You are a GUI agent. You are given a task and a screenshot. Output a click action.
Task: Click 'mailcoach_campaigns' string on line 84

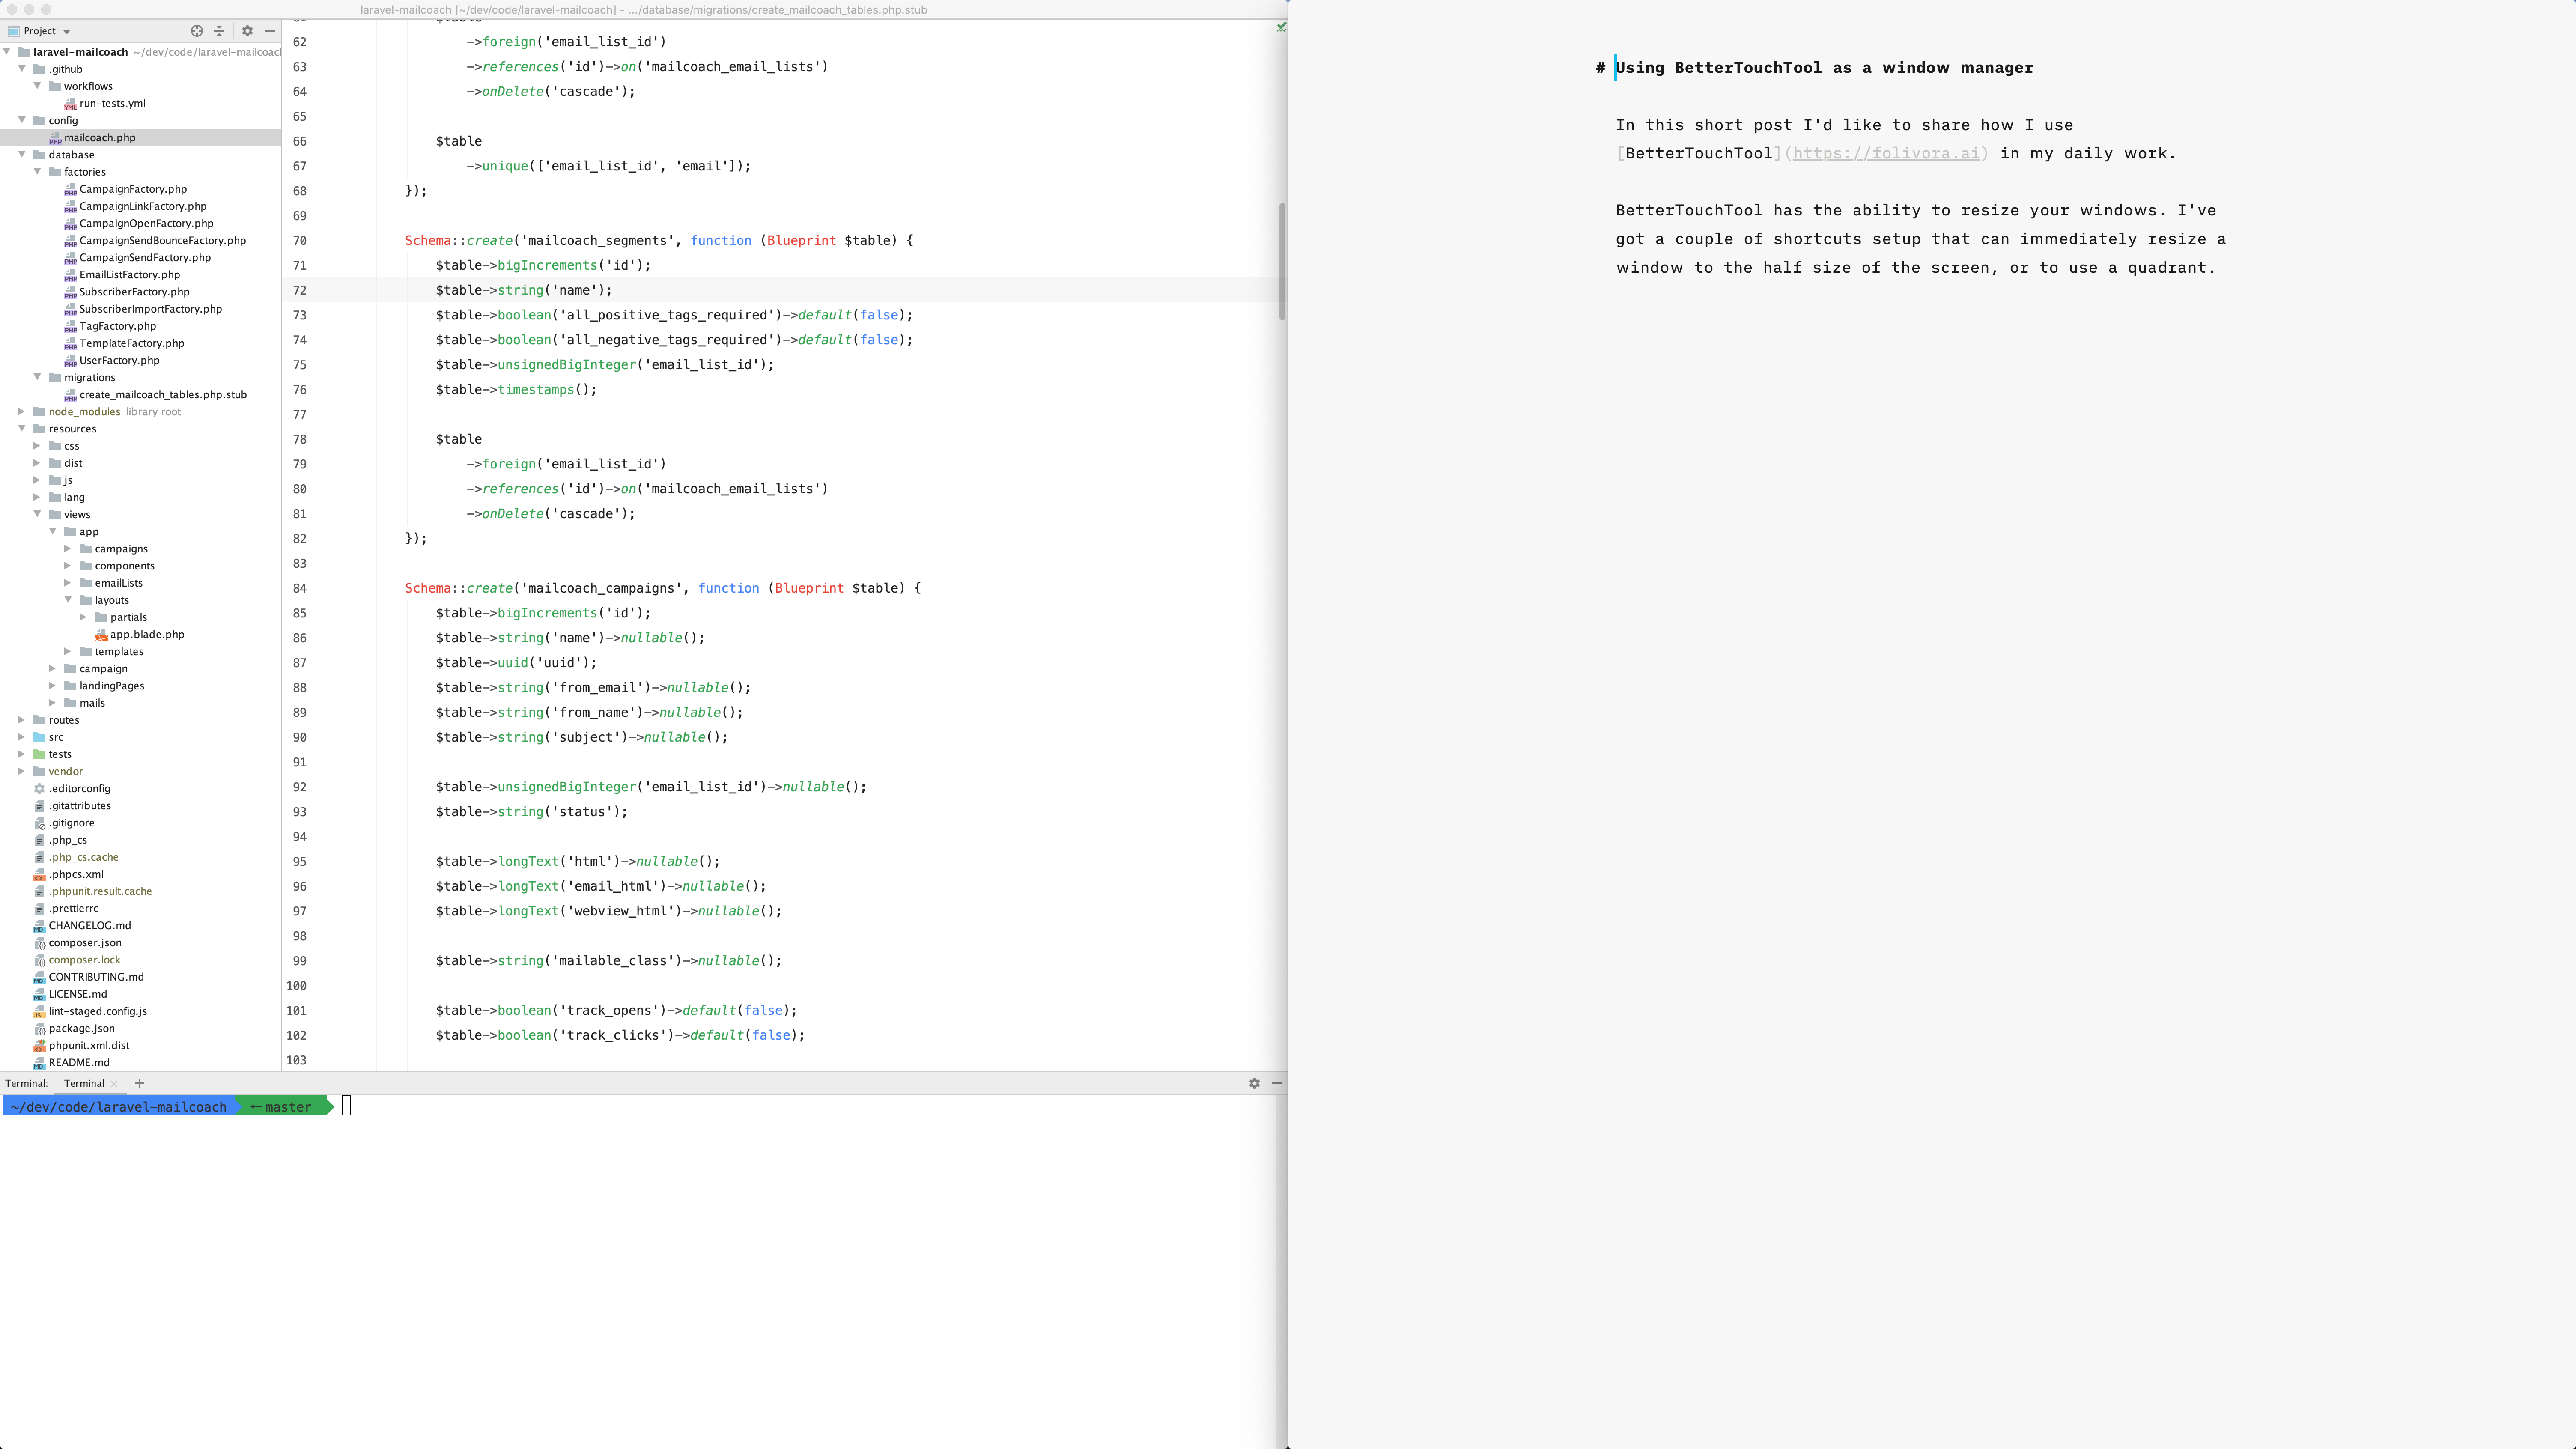tap(602, 588)
